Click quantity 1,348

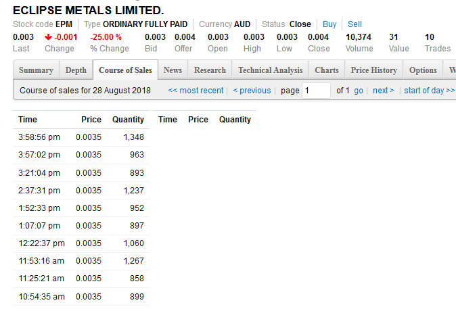pyautogui.click(x=134, y=137)
